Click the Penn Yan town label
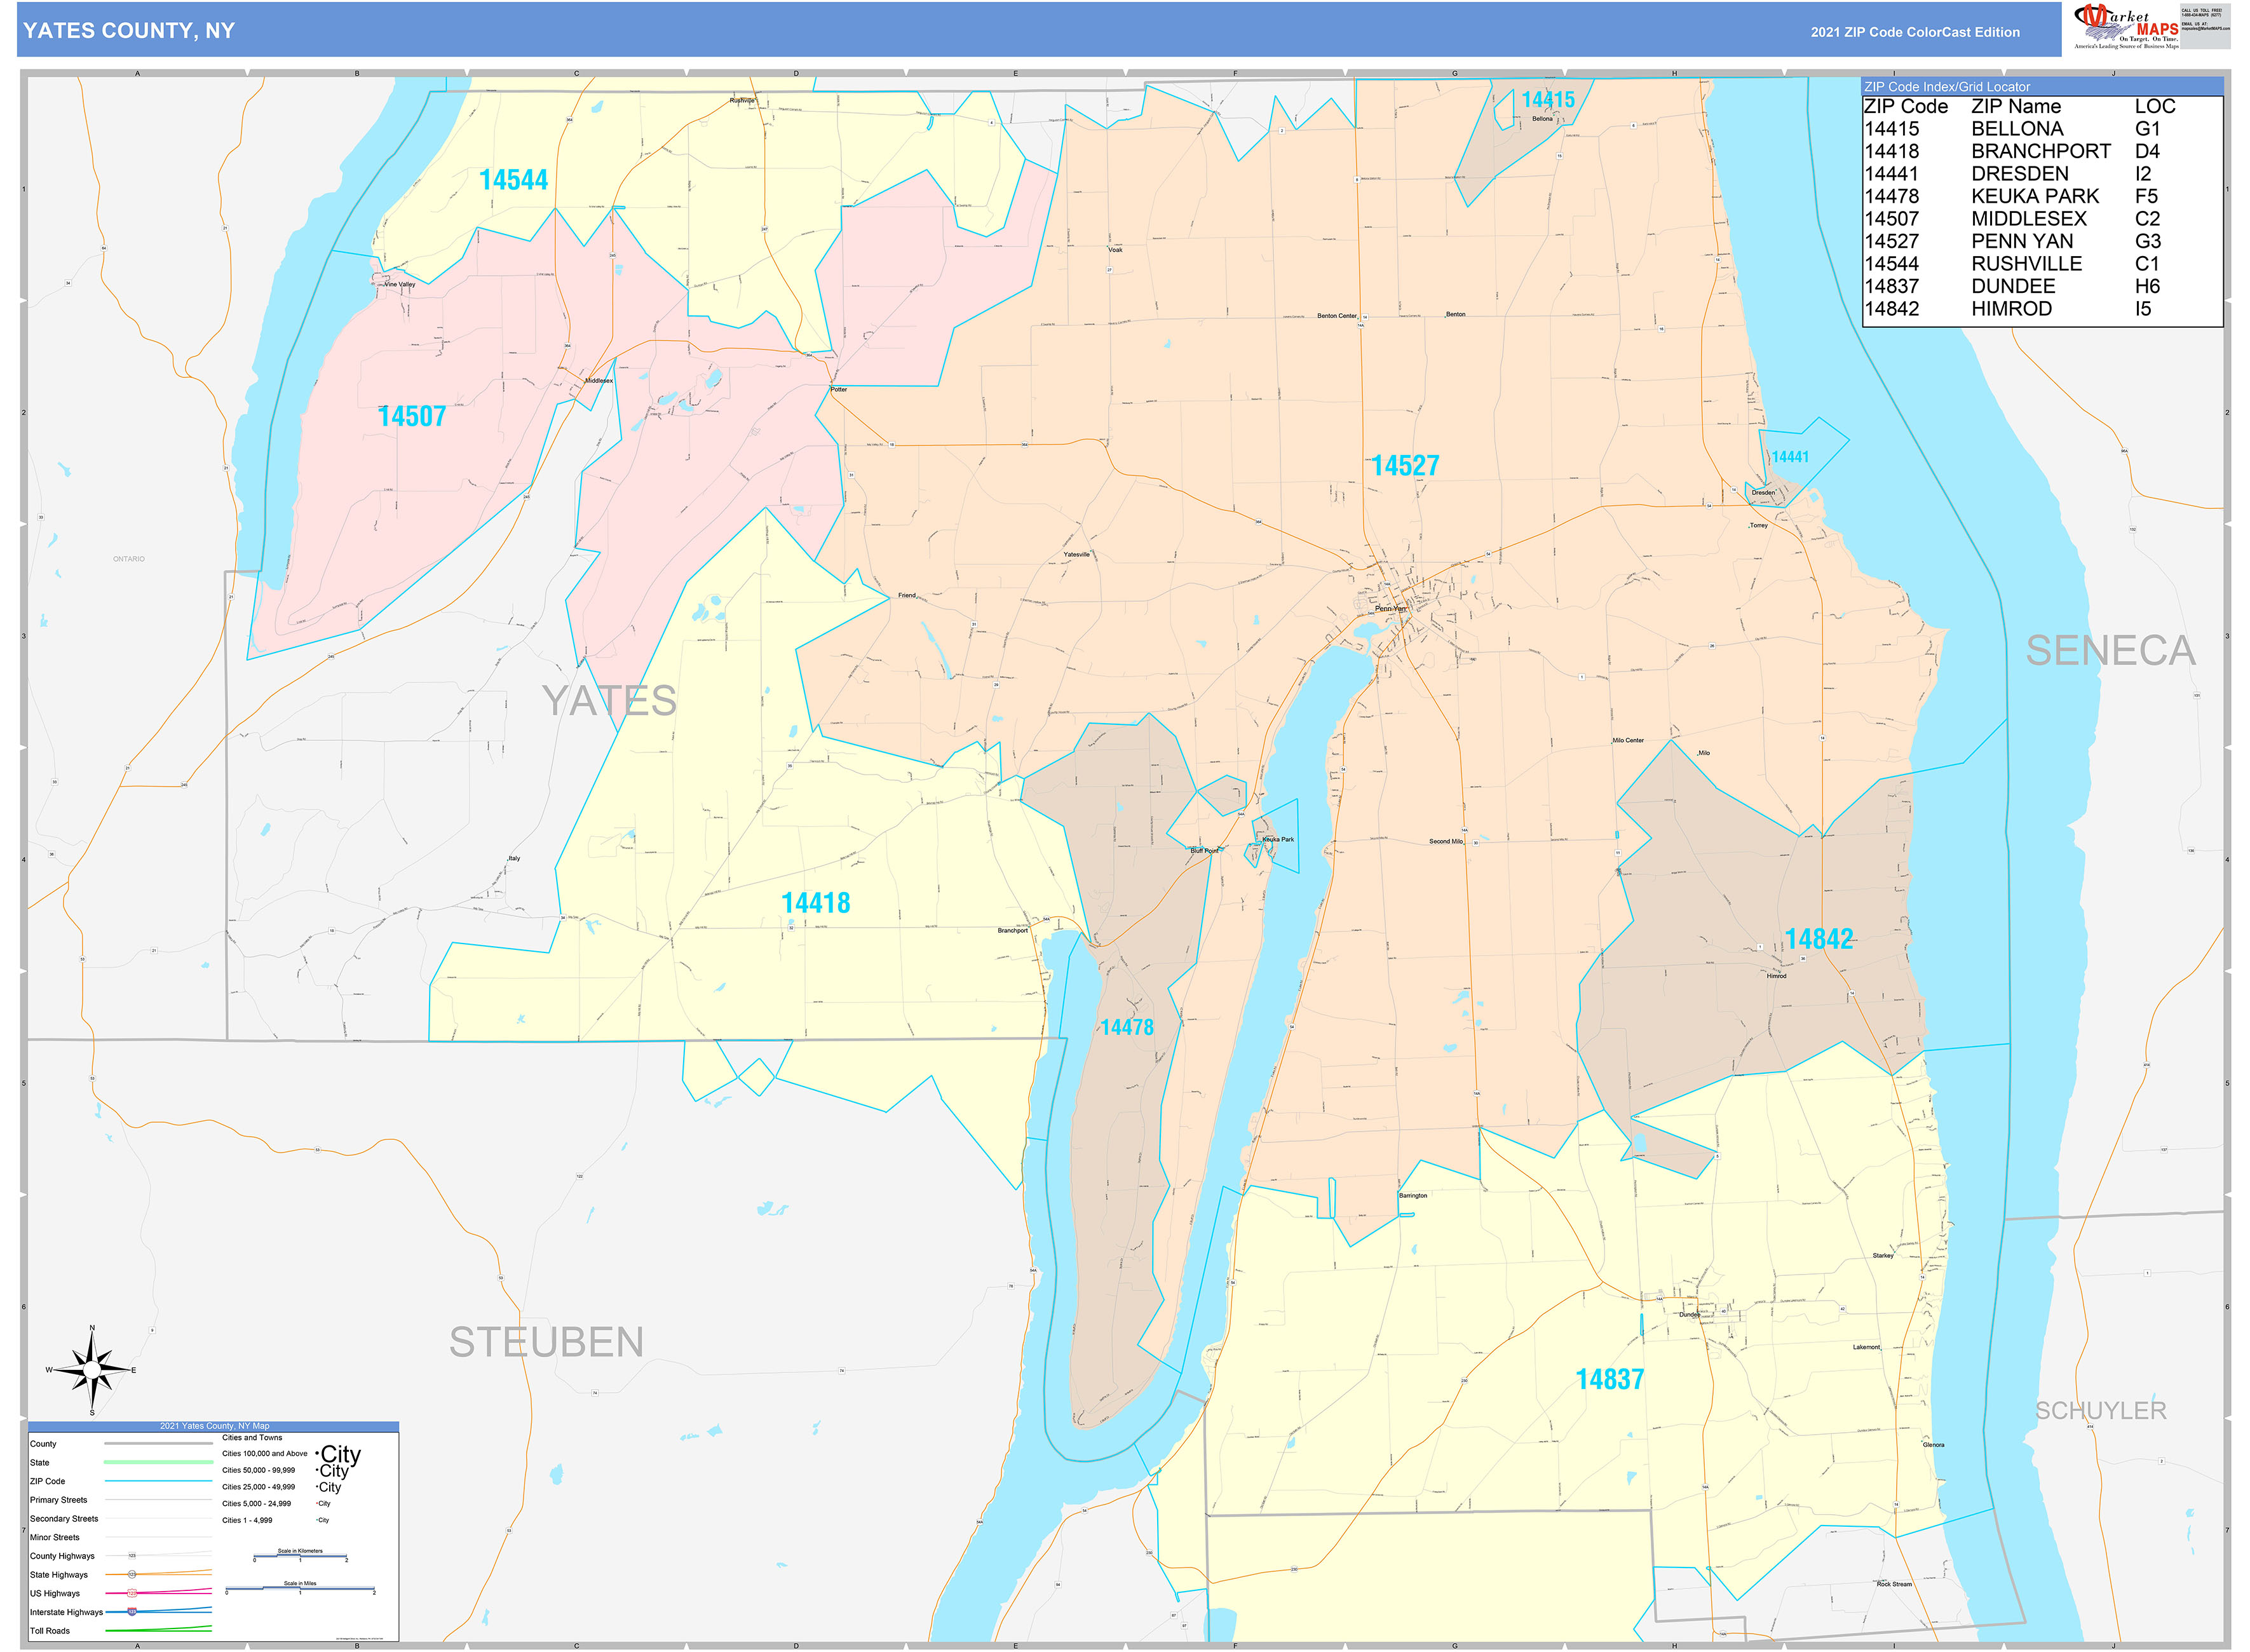This screenshot has height=1652, width=2250. 1390,609
